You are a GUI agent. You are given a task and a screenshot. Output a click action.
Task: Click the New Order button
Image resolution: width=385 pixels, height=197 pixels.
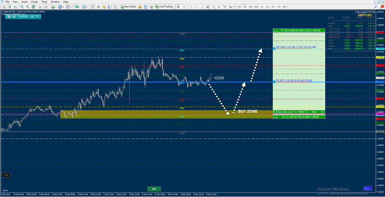pyautogui.click(x=128, y=7)
